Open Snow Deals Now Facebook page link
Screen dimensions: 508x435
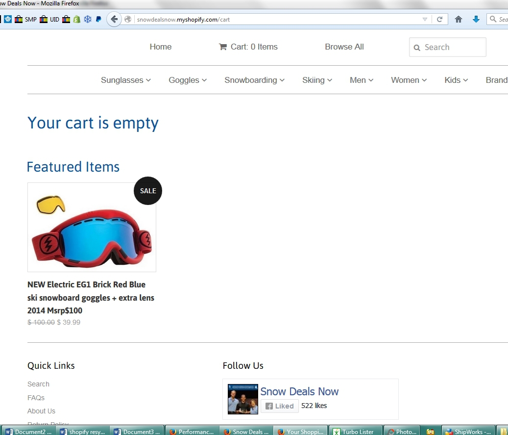pyautogui.click(x=299, y=391)
